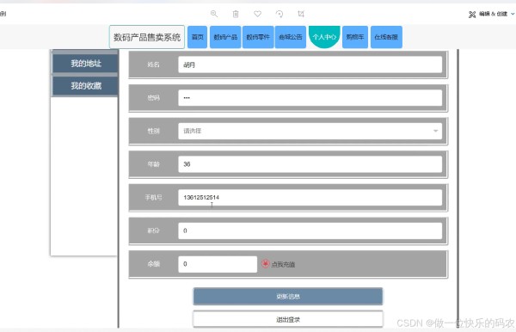Viewport: 516px width, 332px height.
Task: Open the 性别 gender dropdown
Action: 310,131
